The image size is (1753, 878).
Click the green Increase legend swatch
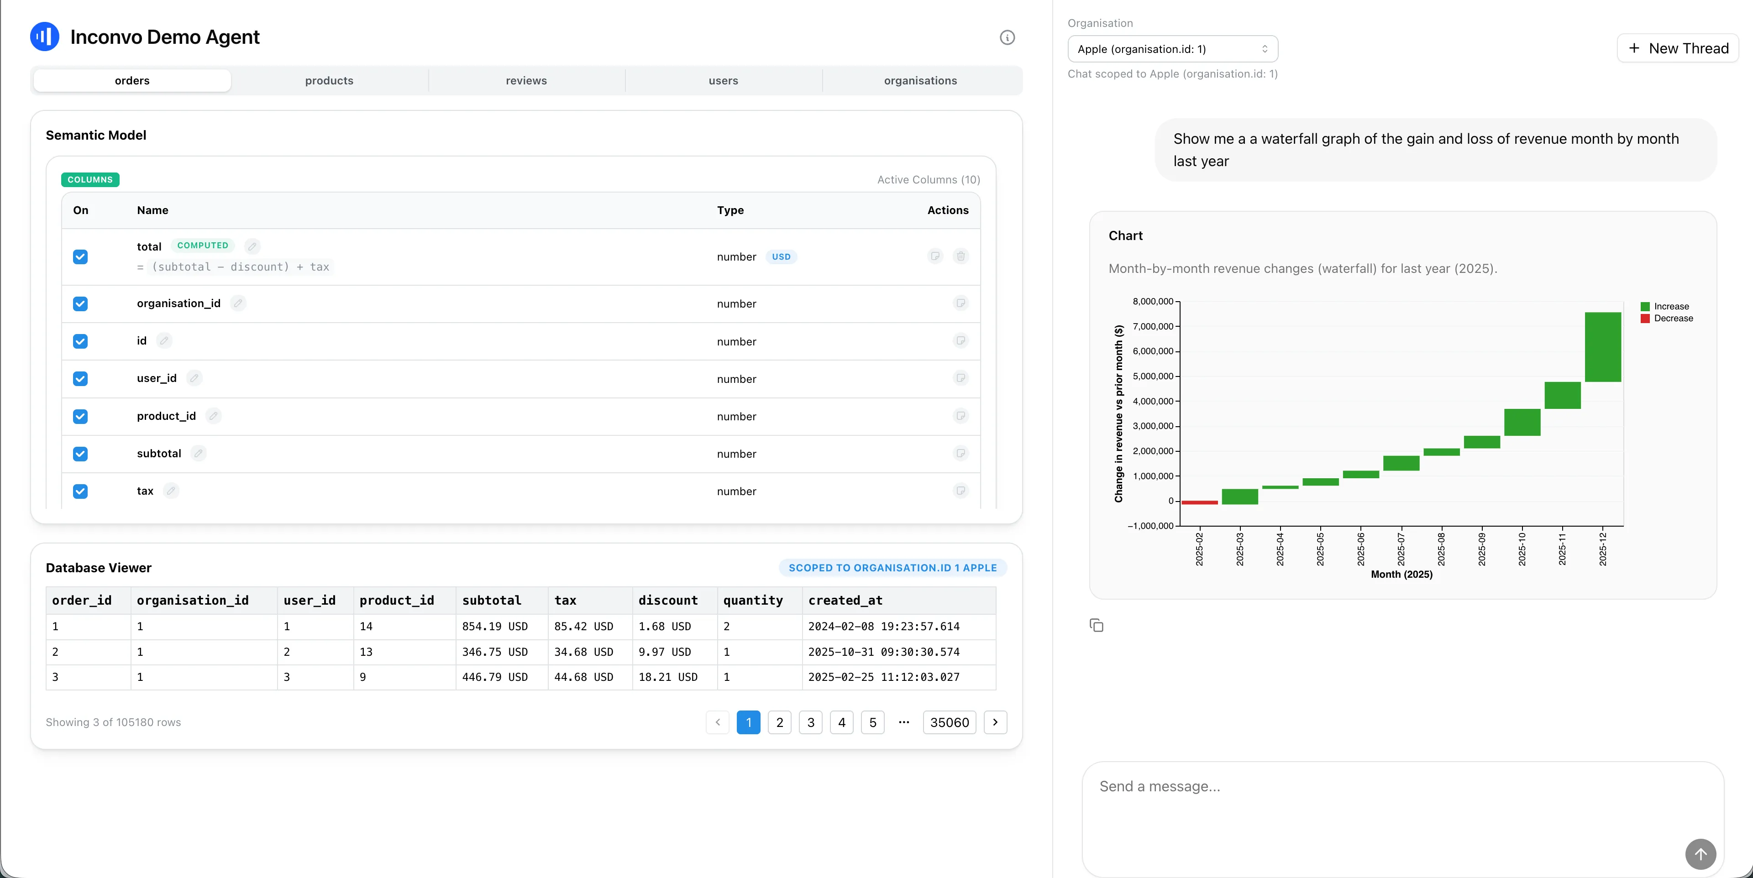pos(1645,307)
